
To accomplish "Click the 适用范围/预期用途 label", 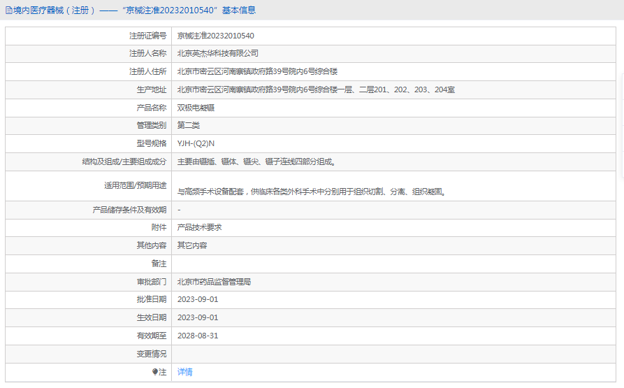I will click(x=136, y=185).
